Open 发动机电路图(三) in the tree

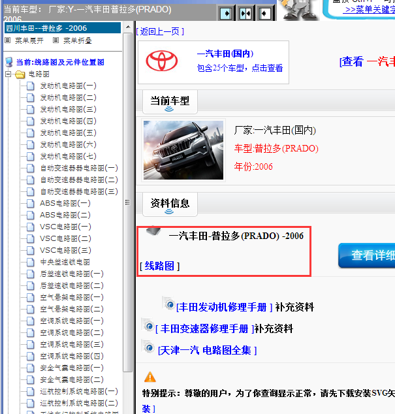pos(69,109)
